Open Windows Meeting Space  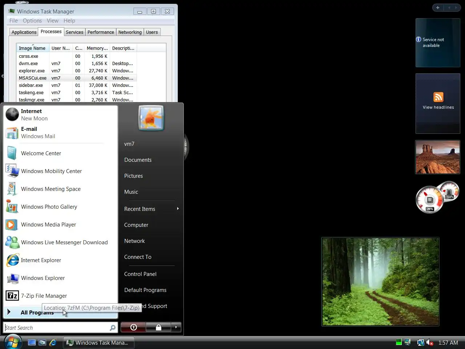61,189
